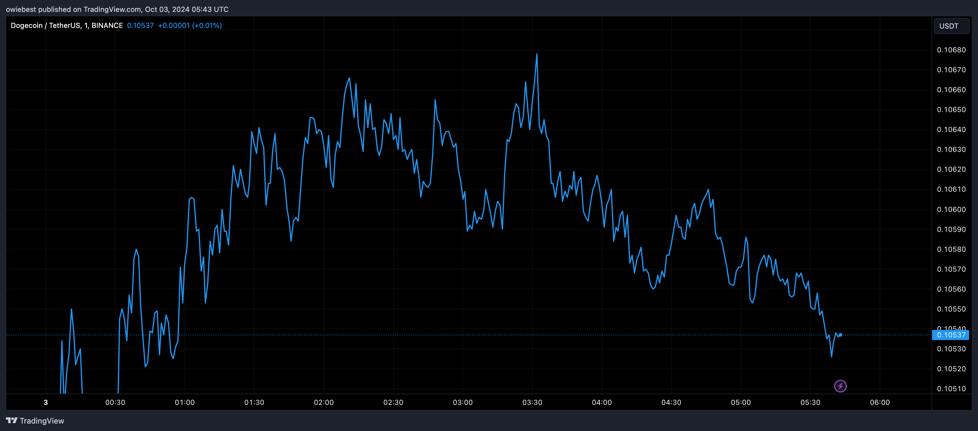Click the 0.10570 price axis label
This screenshot has height=431, width=978.
tap(951, 269)
